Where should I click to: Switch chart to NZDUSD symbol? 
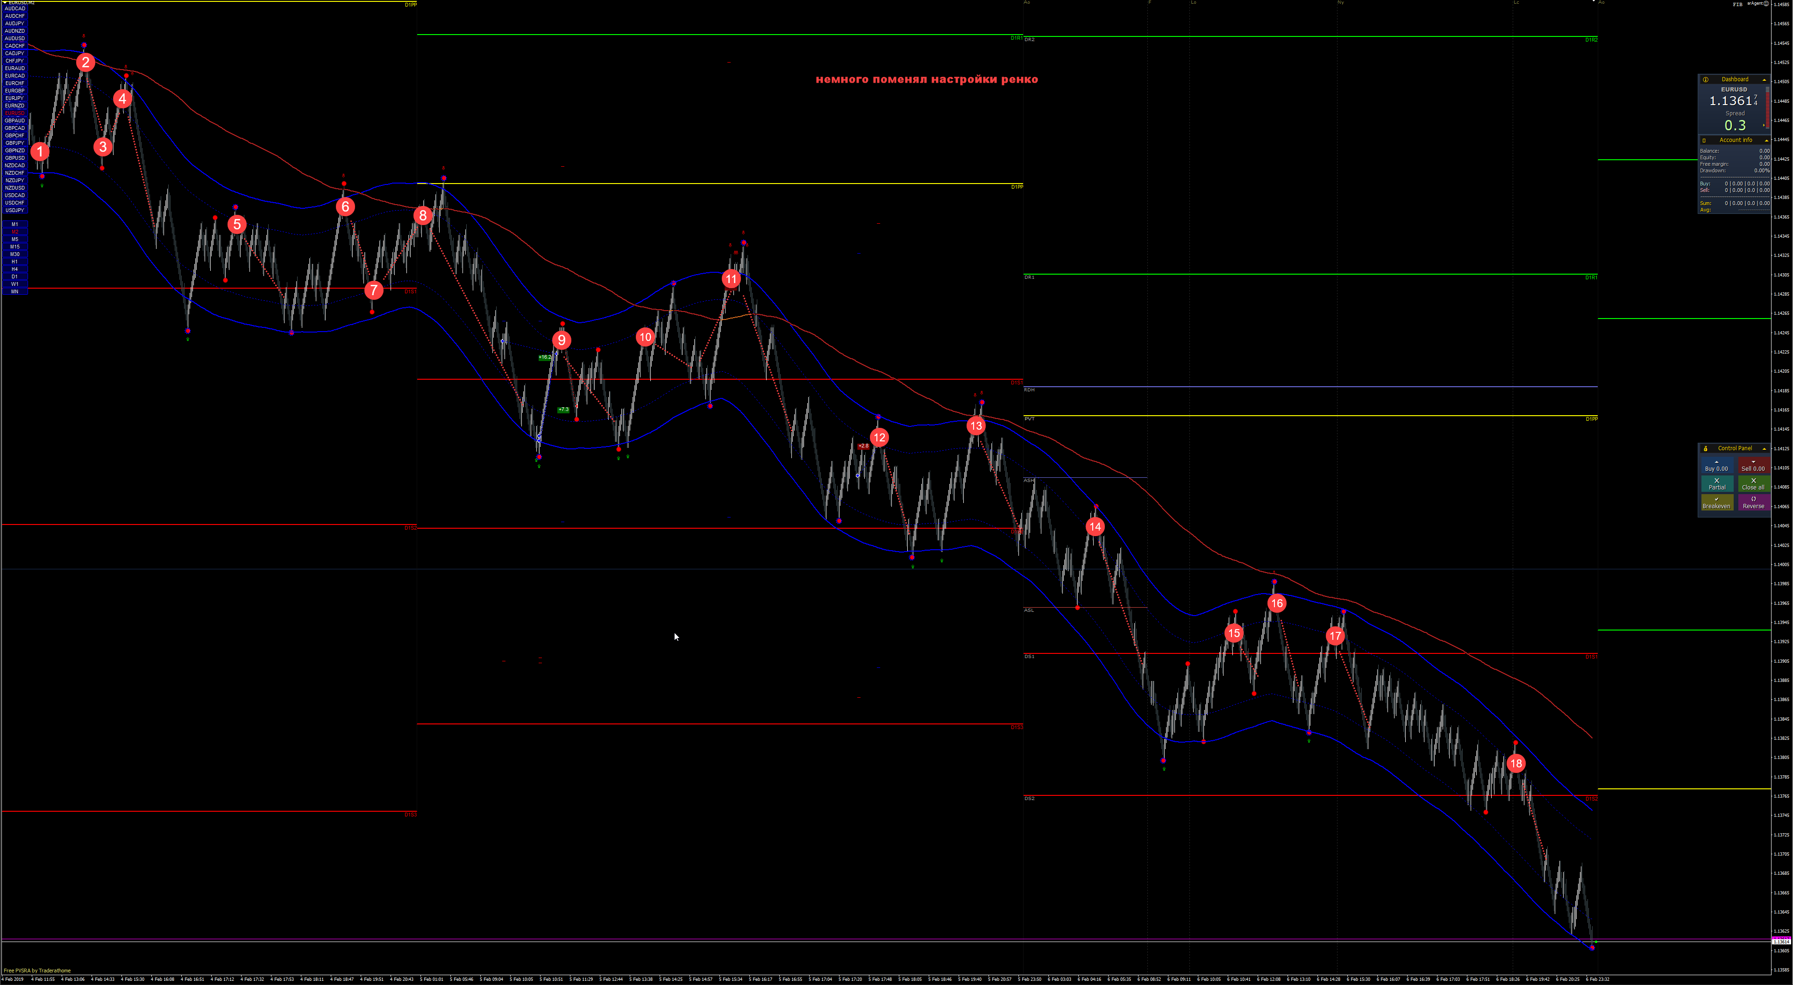(14, 188)
